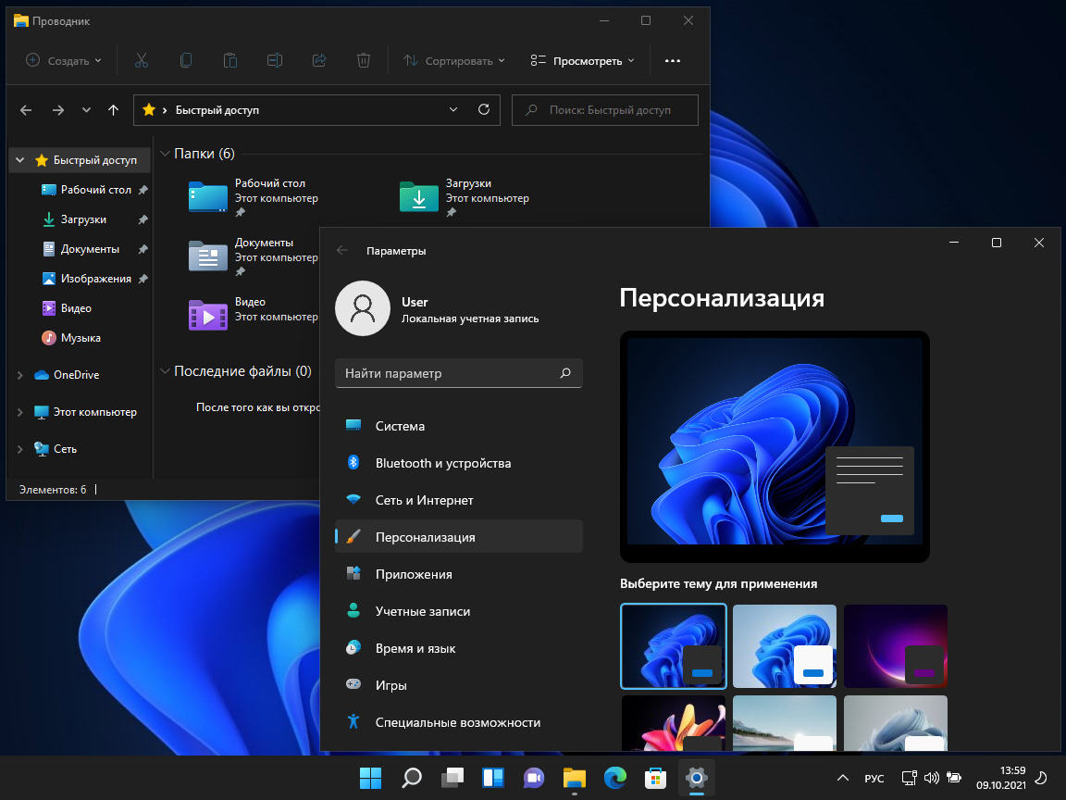Open Microsoft Store from the taskbar

coord(655,778)
